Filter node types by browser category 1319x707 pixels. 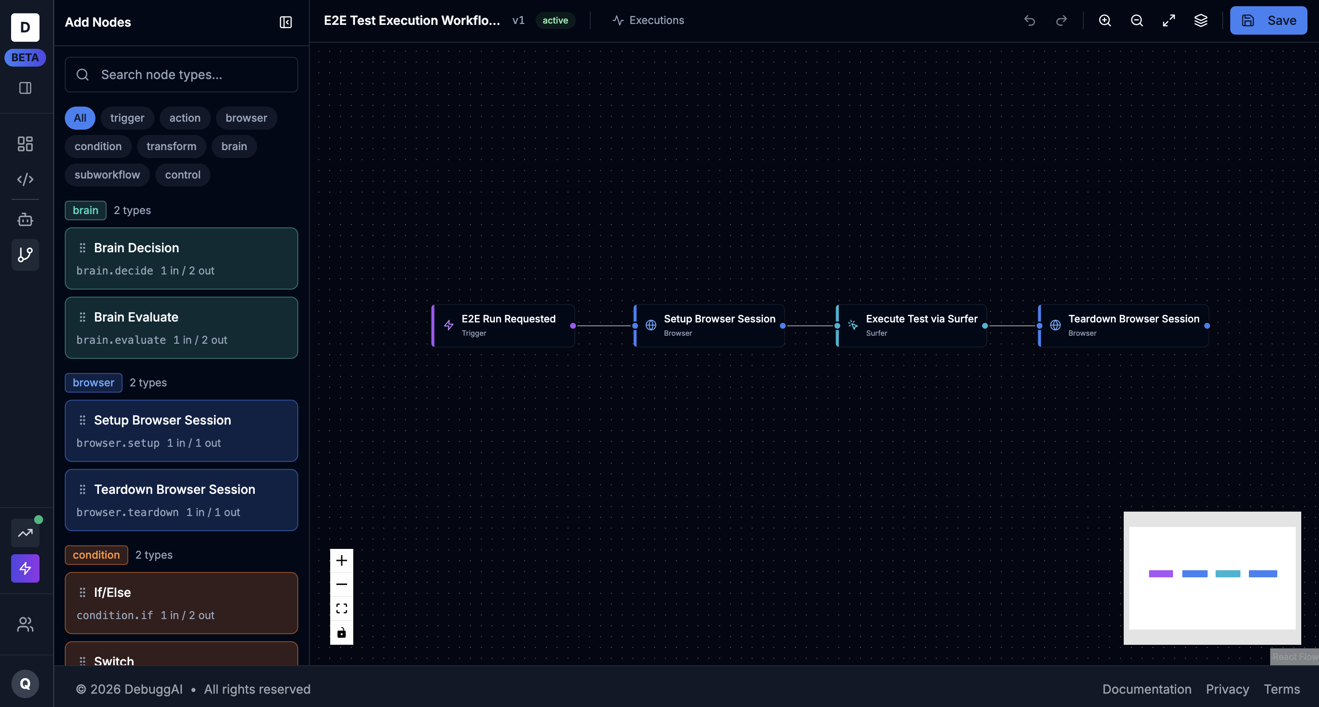pyautogui.click(x=246, y=118)
